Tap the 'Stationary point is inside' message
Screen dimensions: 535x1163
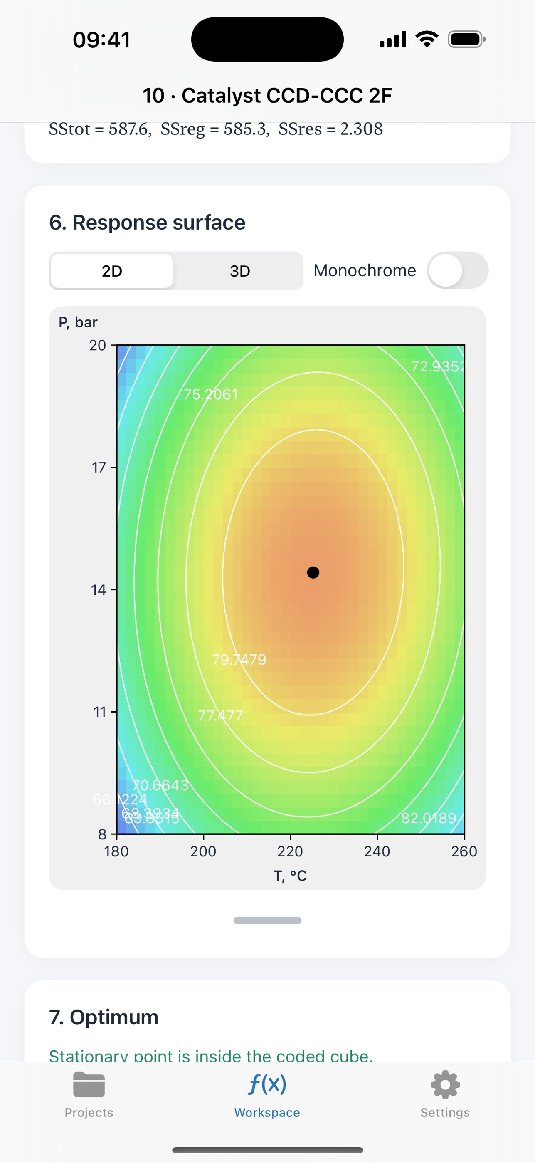211,1056
